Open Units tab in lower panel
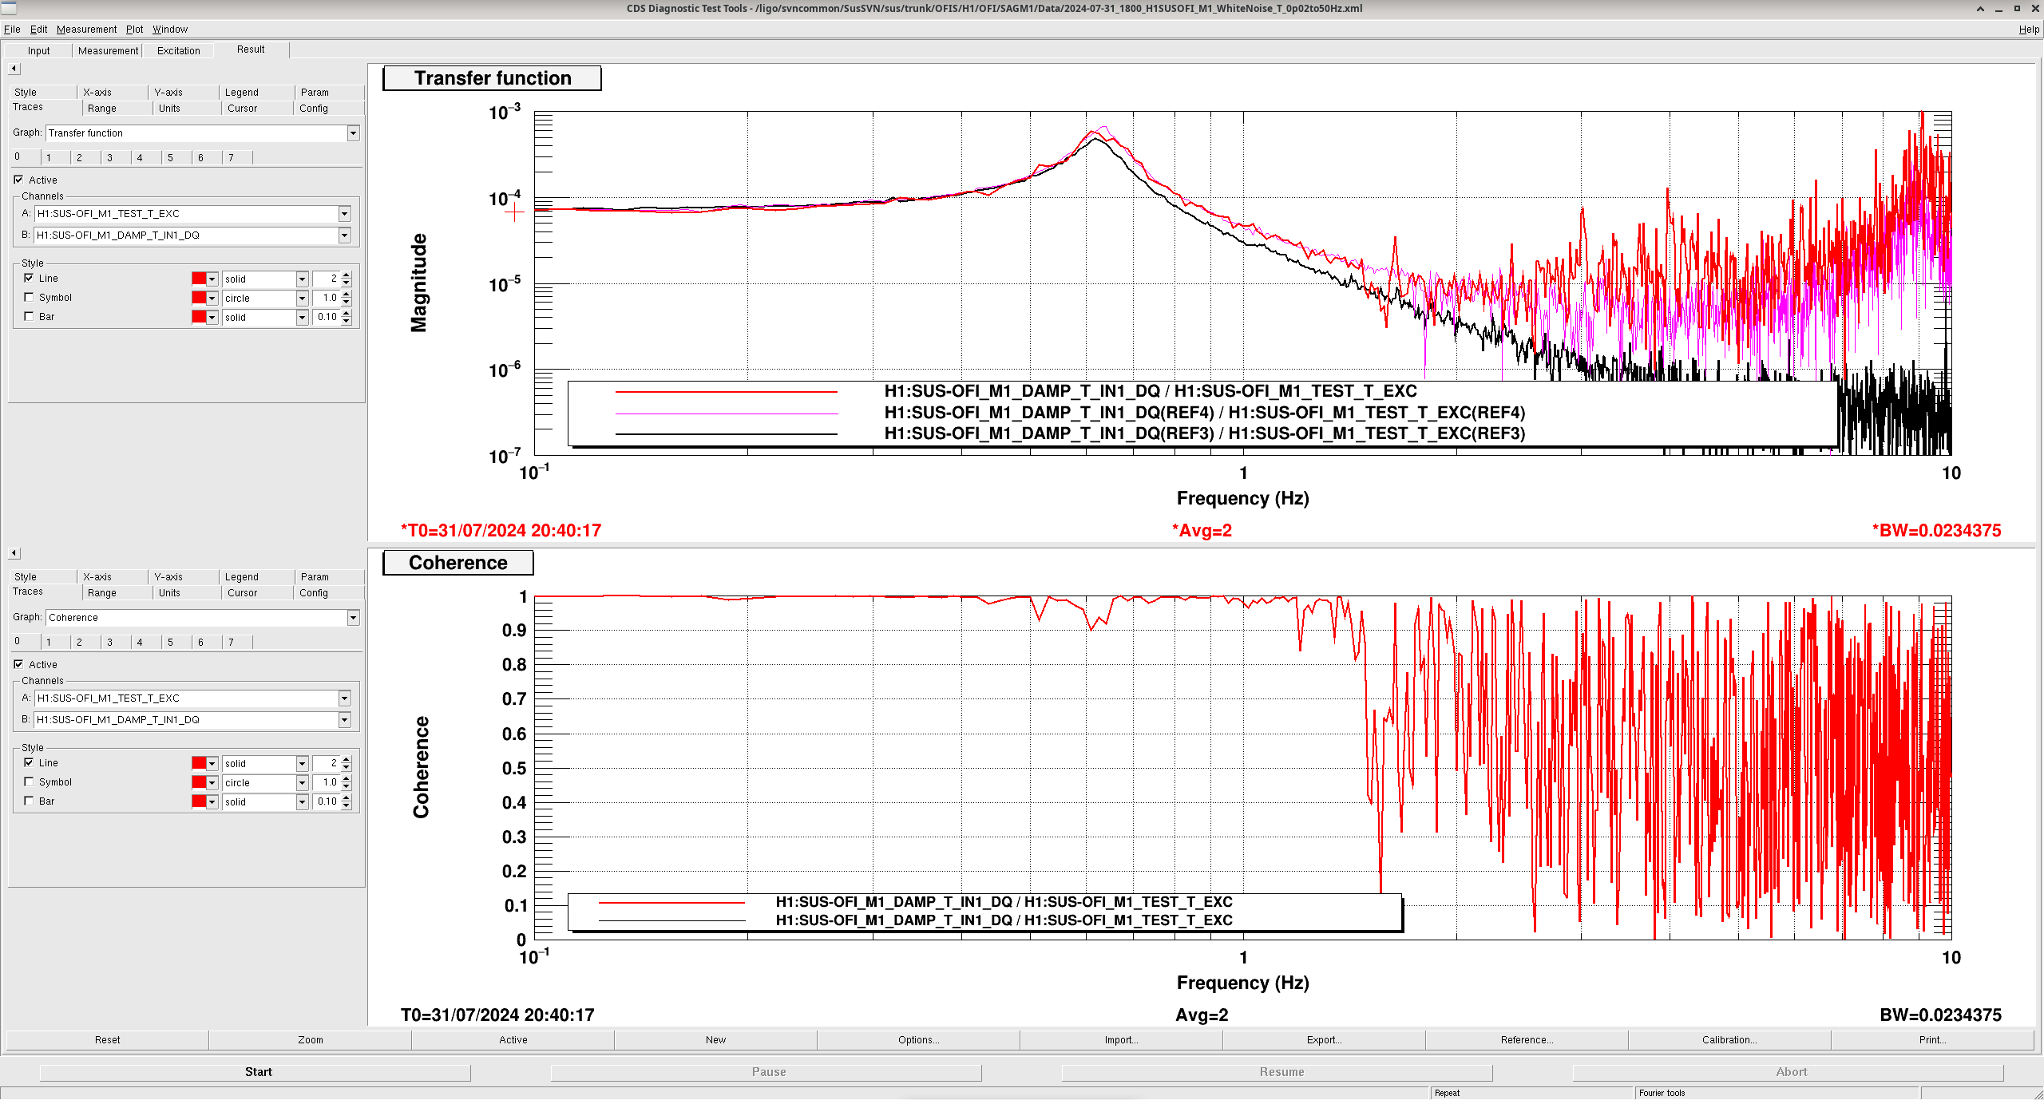The height and width of the screenshot is (1100, 2044). pyautogui.click(x=169, y=593)
